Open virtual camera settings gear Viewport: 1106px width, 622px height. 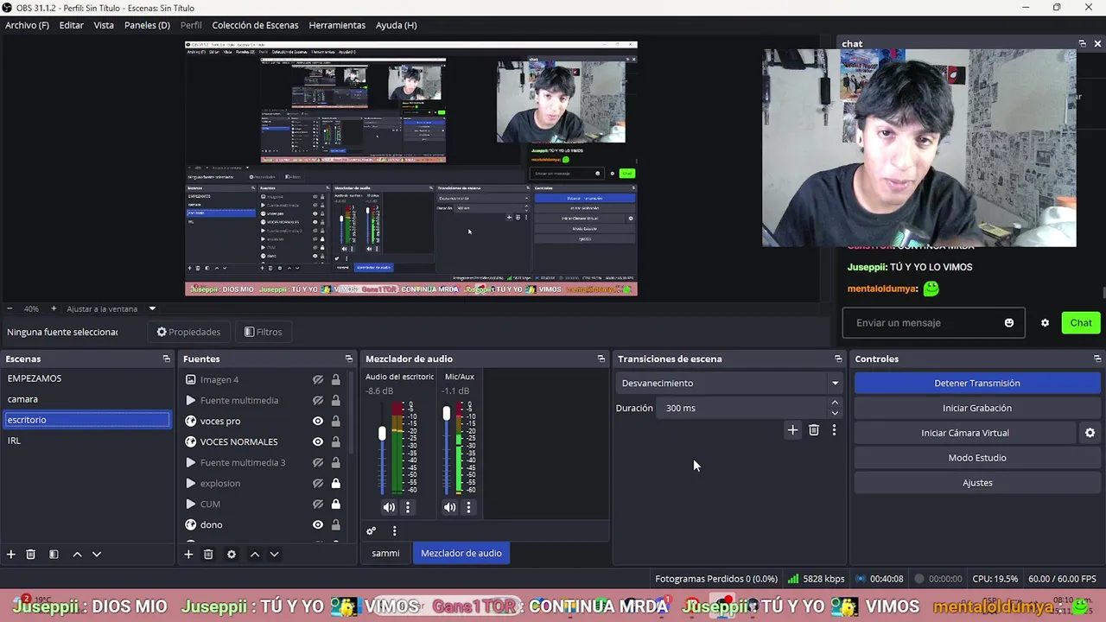(x=1090, y=433)
